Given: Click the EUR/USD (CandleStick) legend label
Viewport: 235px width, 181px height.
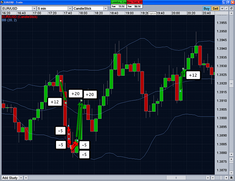Looking at the screenshot, I should [x=20, y=17].
